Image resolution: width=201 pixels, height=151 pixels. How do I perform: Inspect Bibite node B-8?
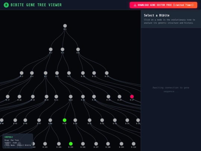pos(57,73)
